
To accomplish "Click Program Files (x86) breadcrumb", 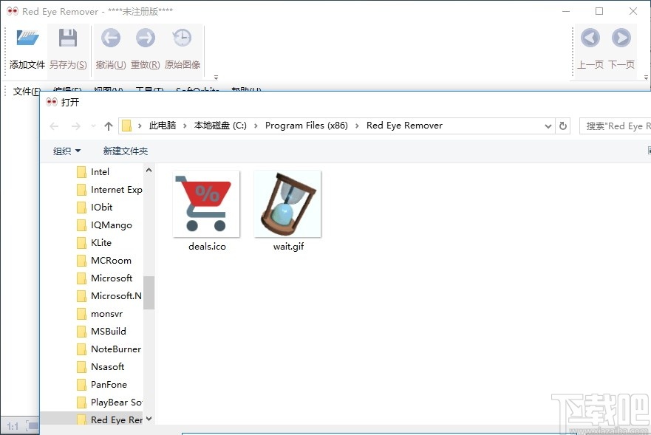I will 307,126.
